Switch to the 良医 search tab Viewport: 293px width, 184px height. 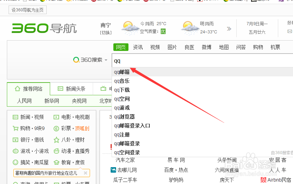coord(190,47)
